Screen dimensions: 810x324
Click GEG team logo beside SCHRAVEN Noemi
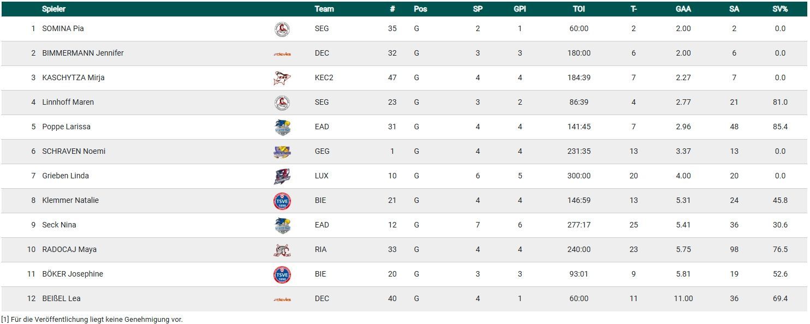click(x=282, y=152)
